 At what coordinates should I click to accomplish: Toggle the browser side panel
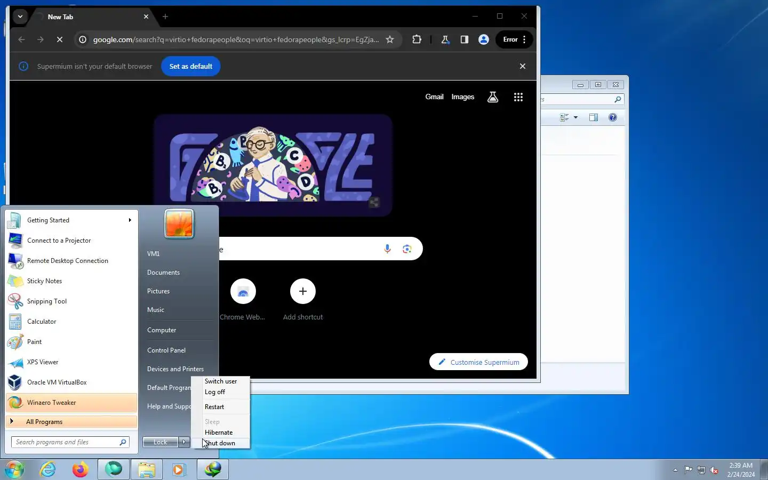click(x=465, y=39)
